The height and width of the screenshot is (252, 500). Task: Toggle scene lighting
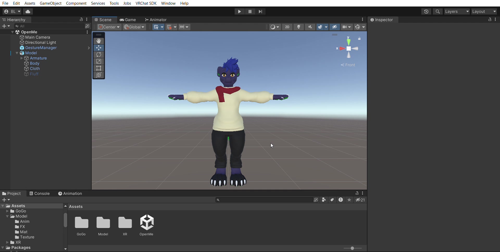click(299, 27)
